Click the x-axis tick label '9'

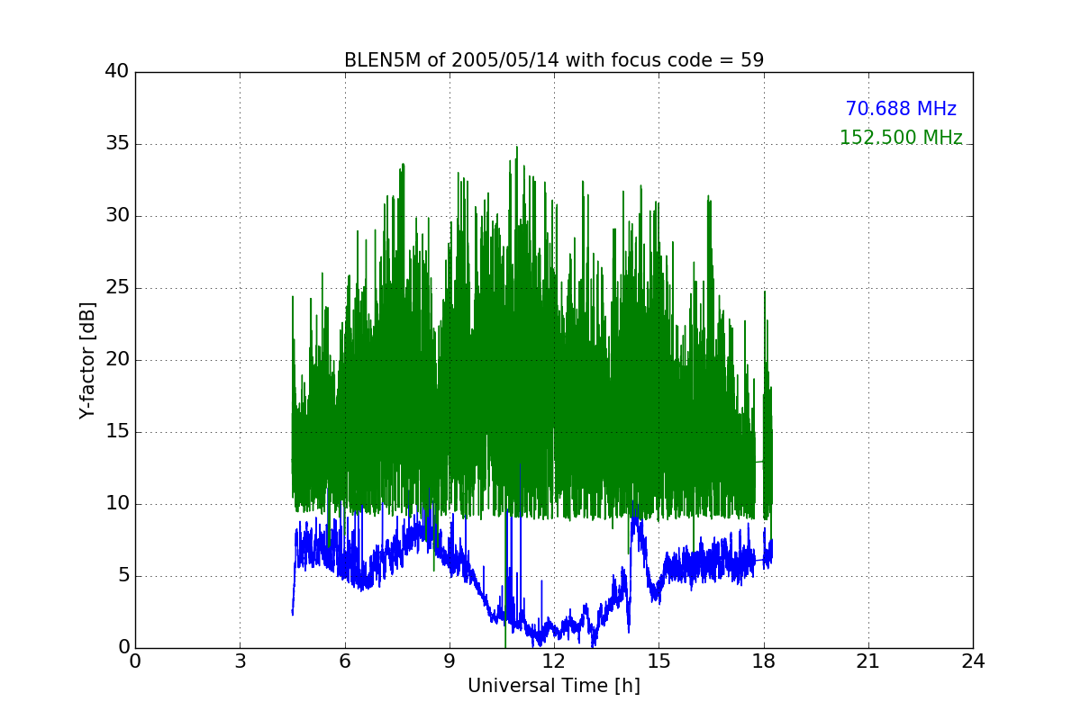coord(450,661)
